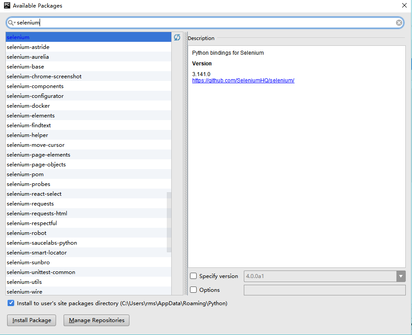Image resolution: width=412 pixels, height=335 pixels.
Task: Select selenium-saucelabs-python package
Action: point(89,243)
